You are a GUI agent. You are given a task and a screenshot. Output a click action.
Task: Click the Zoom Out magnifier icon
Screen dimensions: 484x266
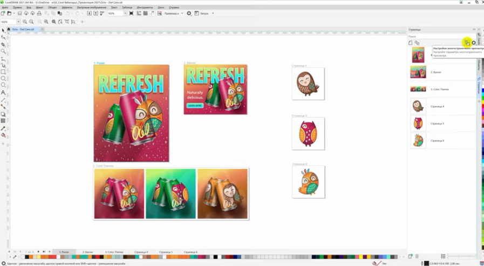pos(31,22)
